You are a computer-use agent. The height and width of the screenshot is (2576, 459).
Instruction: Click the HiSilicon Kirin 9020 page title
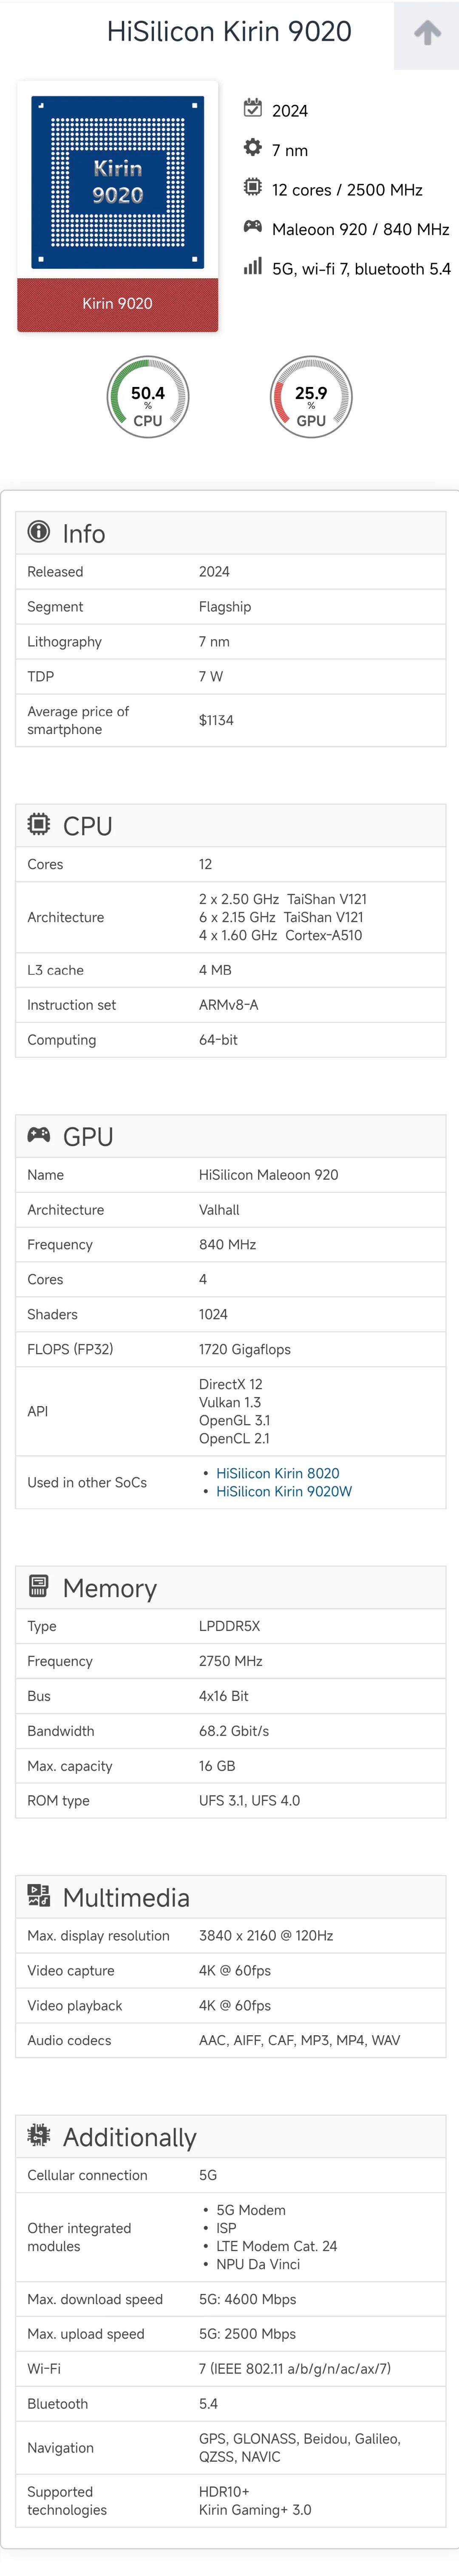click(x=229, y=32)
